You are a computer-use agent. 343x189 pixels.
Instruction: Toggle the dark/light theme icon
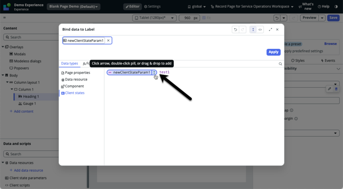coord(336,6)
